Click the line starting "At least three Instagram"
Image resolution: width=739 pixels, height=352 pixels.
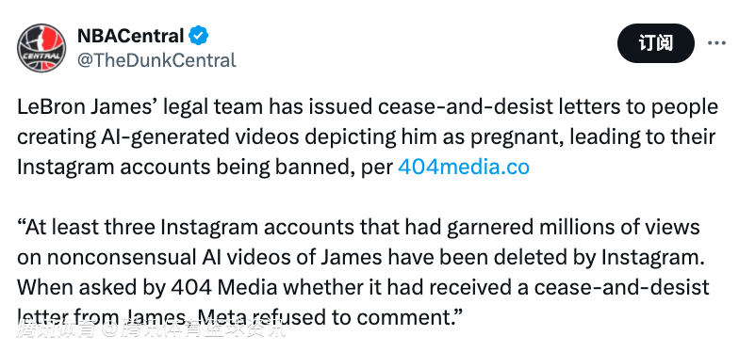click(x=358, y=228)
